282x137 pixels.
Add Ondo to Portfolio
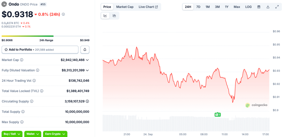[40, 50]
